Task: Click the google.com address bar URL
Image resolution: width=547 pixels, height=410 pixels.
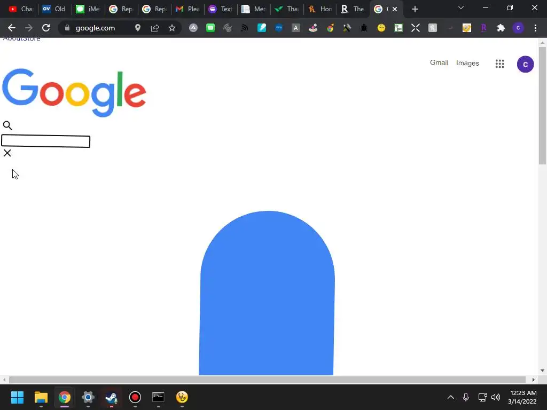Action: click(95, 28)
